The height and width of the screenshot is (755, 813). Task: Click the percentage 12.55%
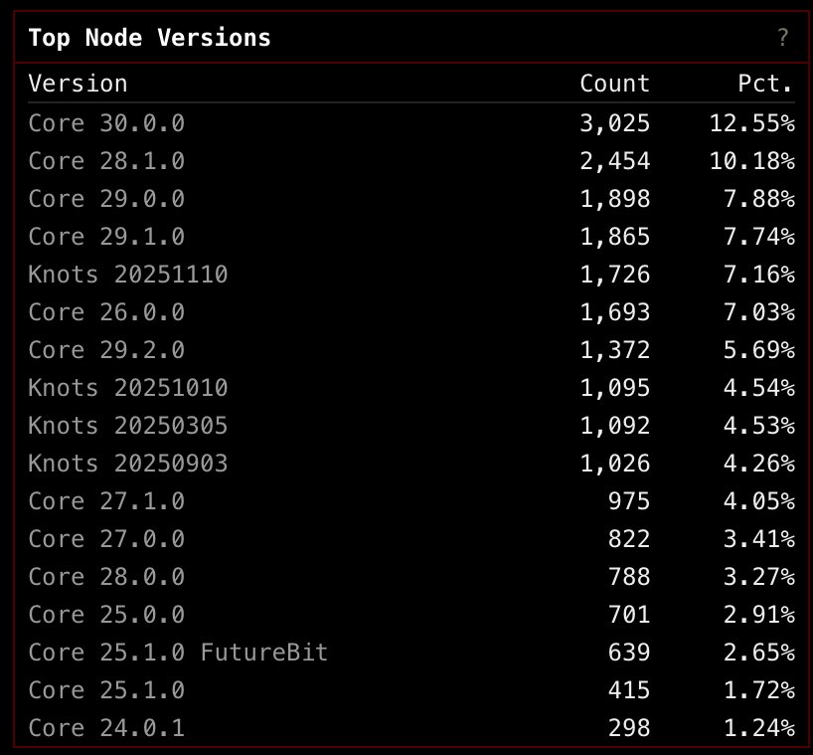point(751,123)
